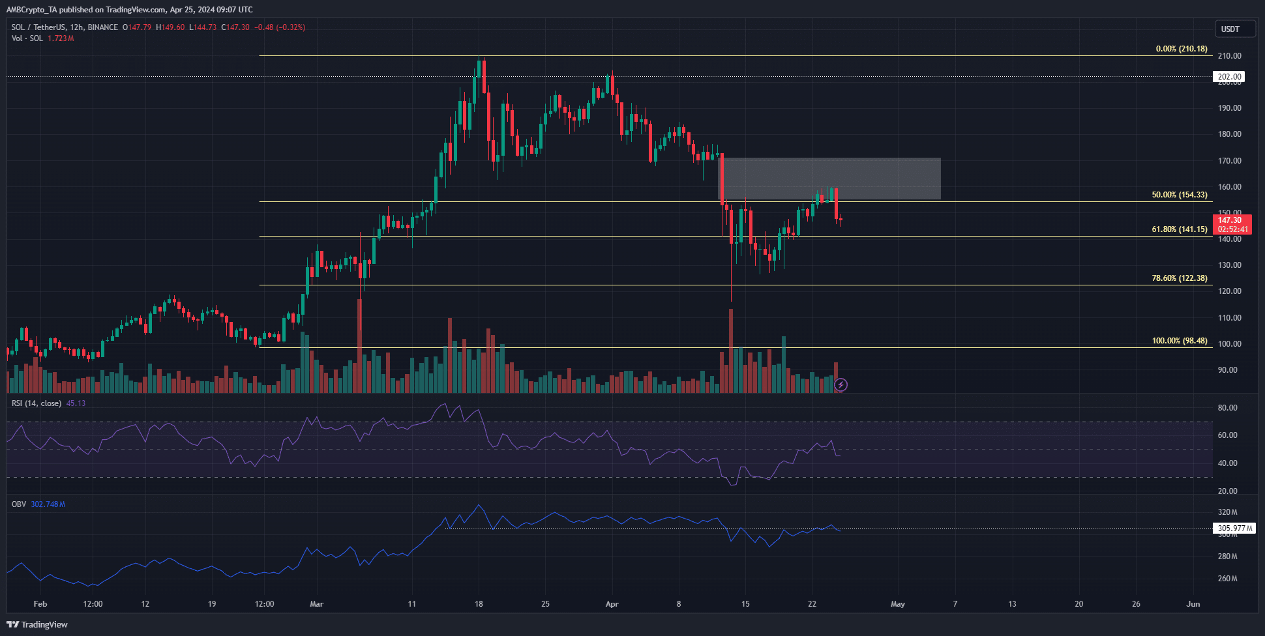Click the RSI 80.00 scale label

coord(1228,408)
